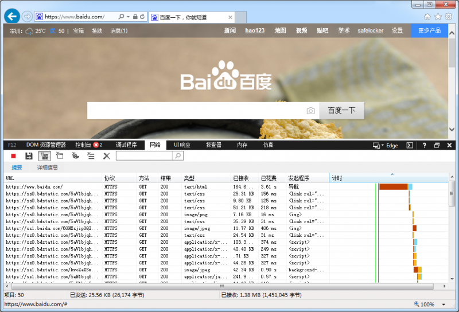The image size is (459, 312).
Task: Click the clear cookies icon
Action: (x=76, y=155)
